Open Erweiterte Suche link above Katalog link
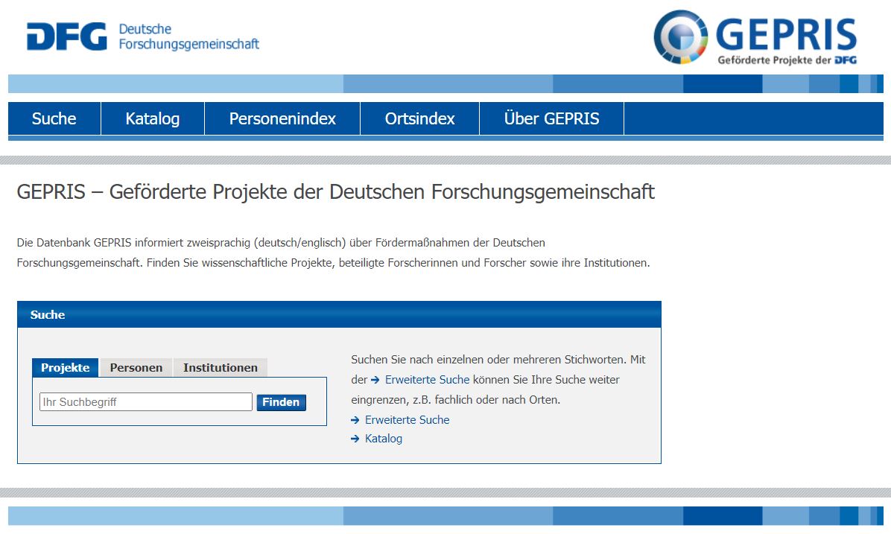Screen dimensions: 891x534 coord(407,420)
